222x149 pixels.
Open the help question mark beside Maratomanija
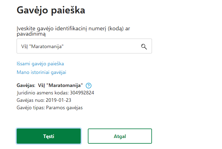[x=88, y=85]
